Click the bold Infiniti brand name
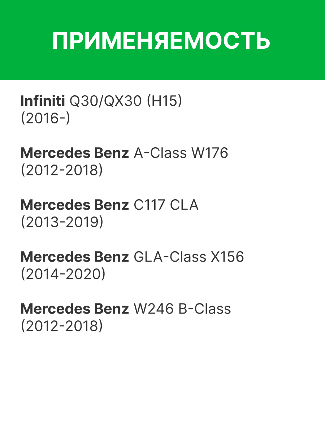This screenshot has width=325, height=433. coord(43,101)
